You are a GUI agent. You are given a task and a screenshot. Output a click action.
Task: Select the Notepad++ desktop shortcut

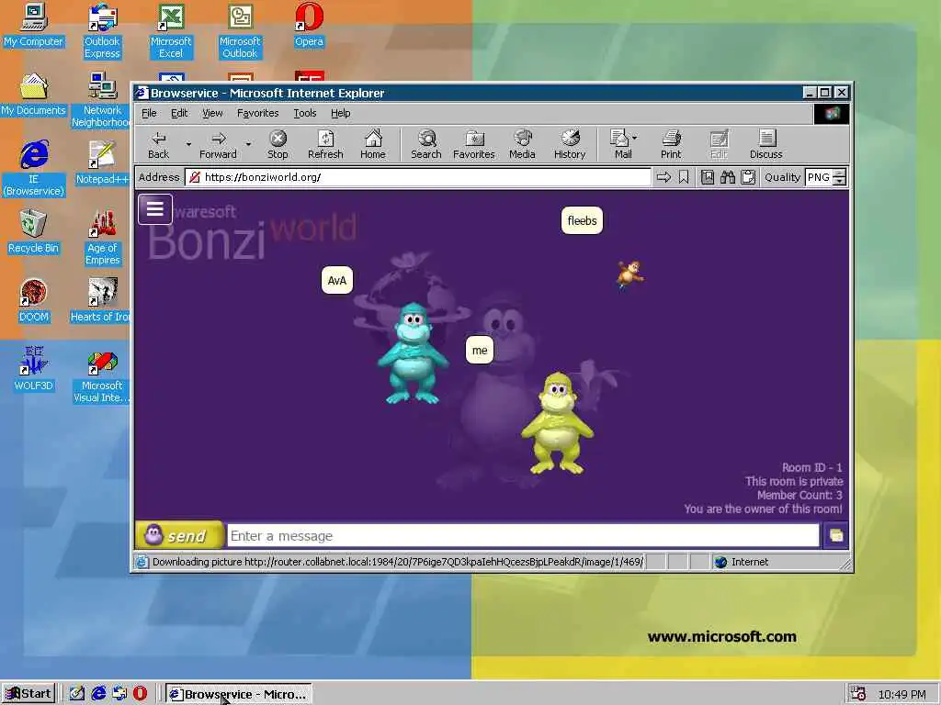tap(102, 163)
